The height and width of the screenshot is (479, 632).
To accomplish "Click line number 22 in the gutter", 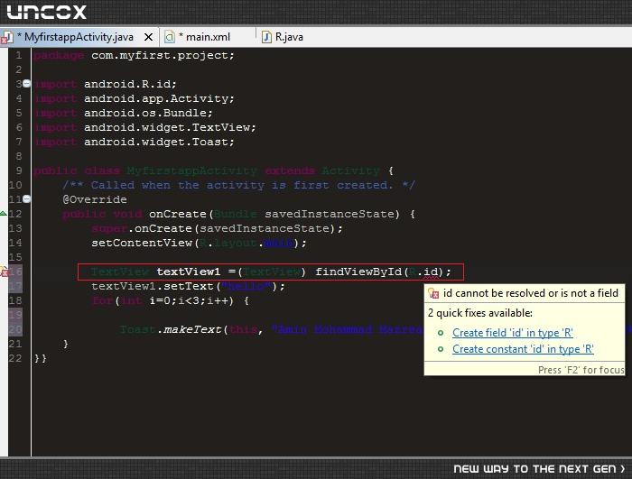I will (15, 358).
